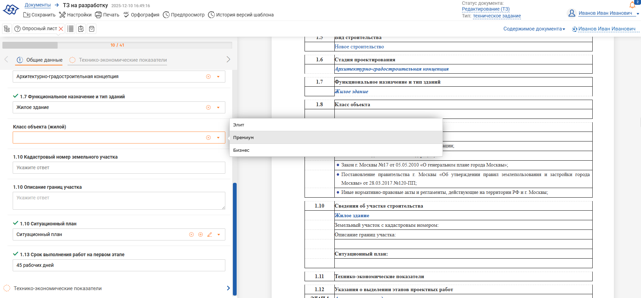This screenshot has height=298, width=641.
Task: Click the 10 / 41 progress bar
Action: pyautogui.click(x=117, y=45)
